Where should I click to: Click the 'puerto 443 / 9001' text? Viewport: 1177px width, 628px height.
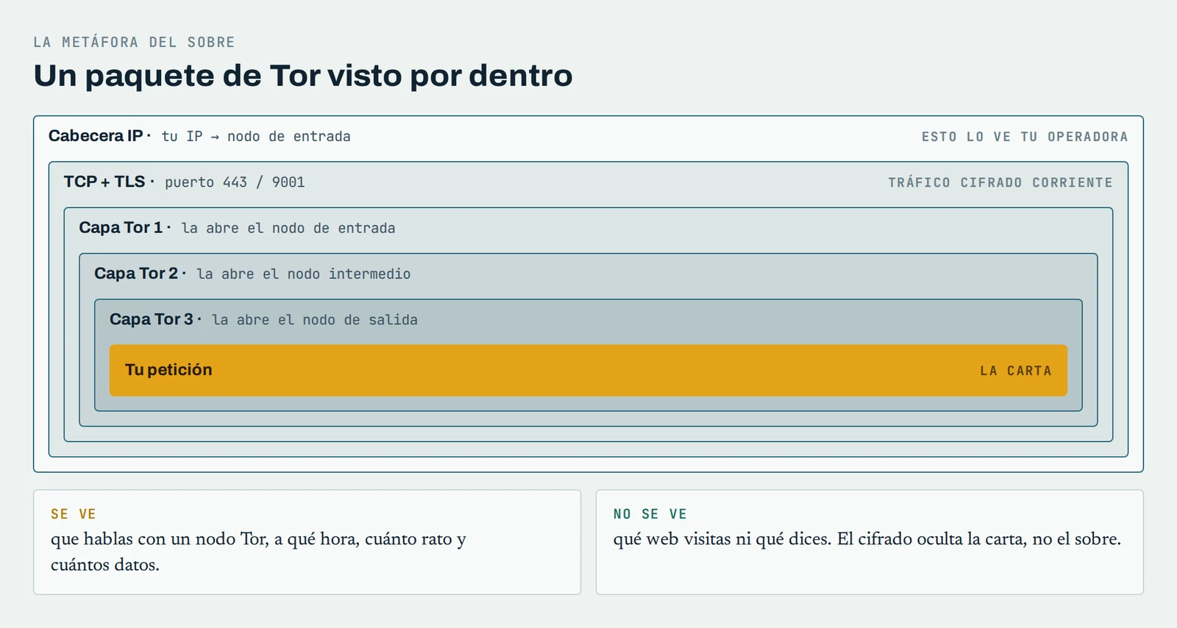point(235,182)
